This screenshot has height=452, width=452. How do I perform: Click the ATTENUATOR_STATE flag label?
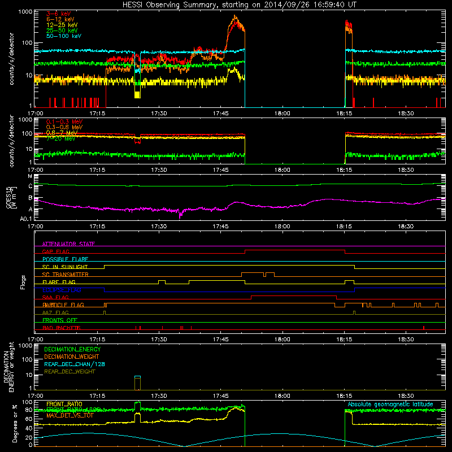[68, 244]
